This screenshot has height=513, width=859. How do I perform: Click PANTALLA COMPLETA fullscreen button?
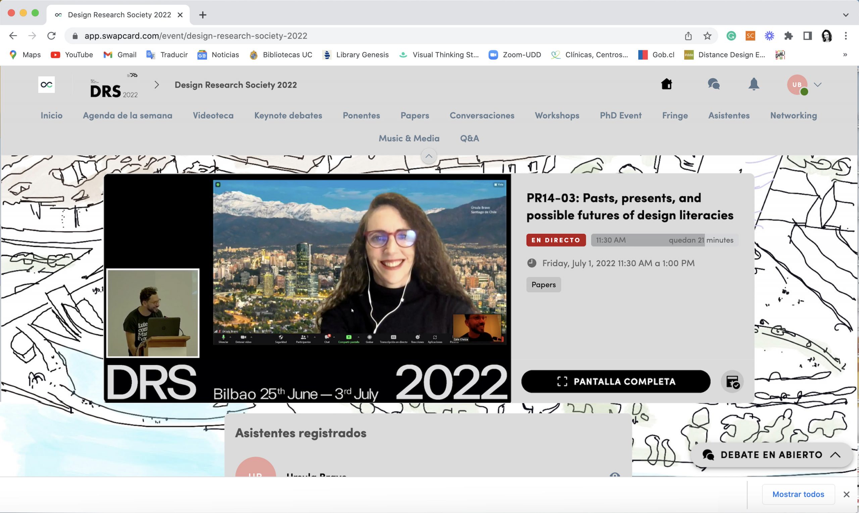(616, 381)
